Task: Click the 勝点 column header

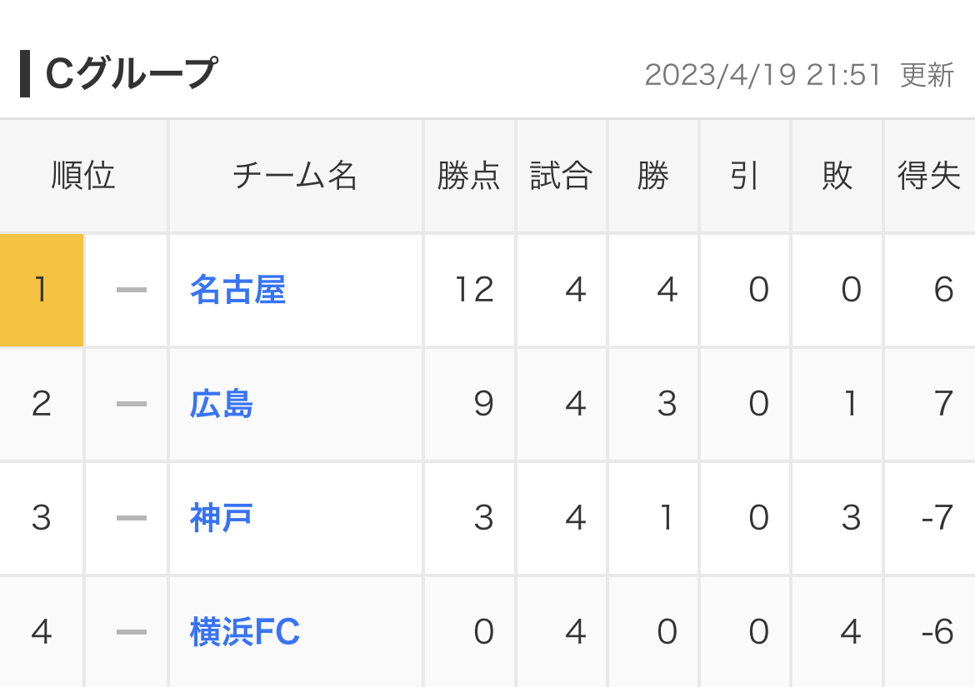Action: [x=469, y=176]
